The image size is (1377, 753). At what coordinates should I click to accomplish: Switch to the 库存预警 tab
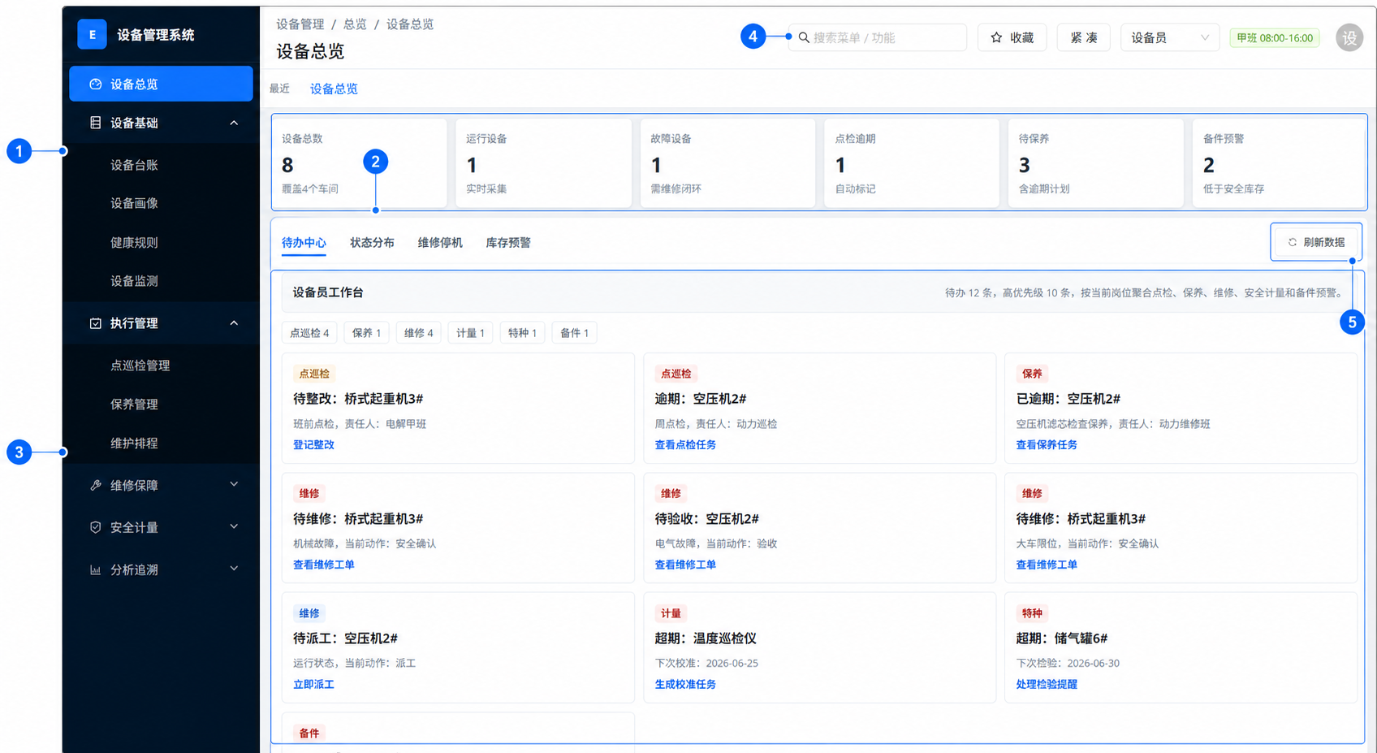tap(508, 243)
